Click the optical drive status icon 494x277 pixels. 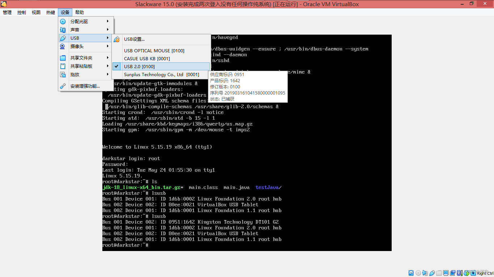tap(418, 273)
